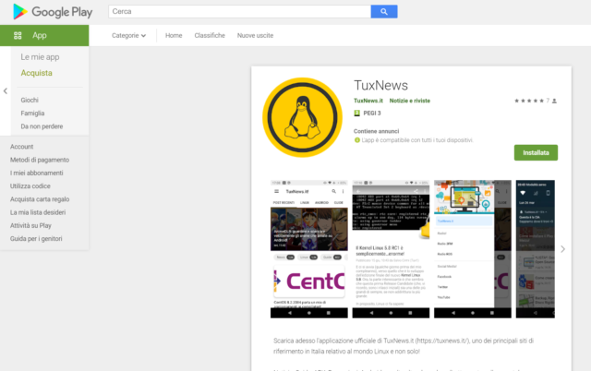
Task: Click the TuxNews app title text
Action: tap(380, 86)
